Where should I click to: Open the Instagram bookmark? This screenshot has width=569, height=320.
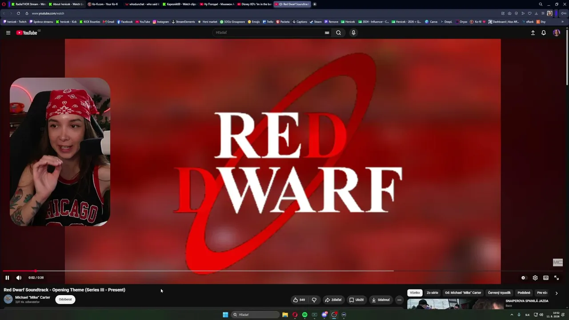[x=161, y=22]
